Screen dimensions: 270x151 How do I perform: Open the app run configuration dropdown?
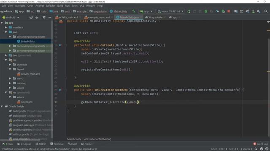click(146, 11)
